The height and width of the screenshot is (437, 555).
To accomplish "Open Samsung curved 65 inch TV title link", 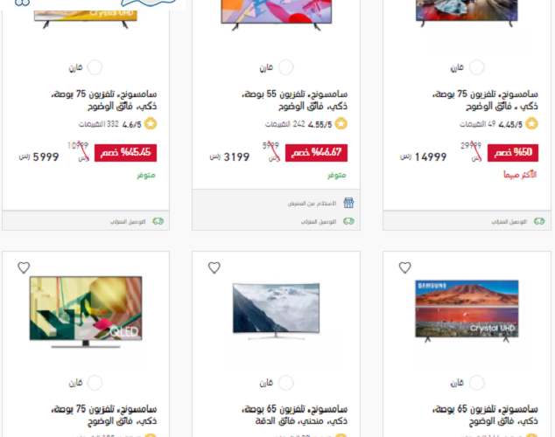I will click(295, 415).
